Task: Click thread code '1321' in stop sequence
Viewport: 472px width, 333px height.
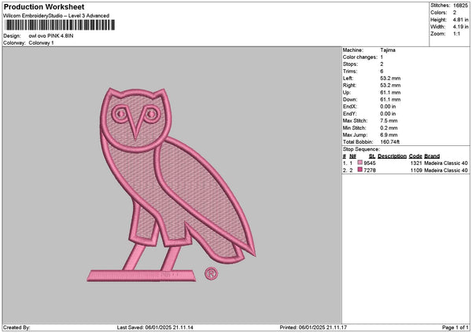Action: coord(416,163)
